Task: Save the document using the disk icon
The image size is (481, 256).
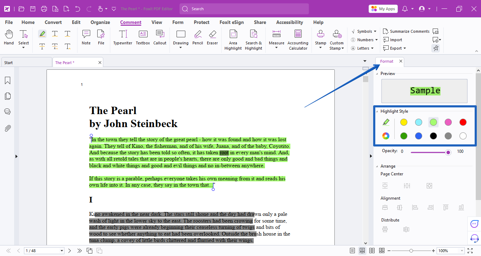Action: pyautogui.click(x=33, y=9)
